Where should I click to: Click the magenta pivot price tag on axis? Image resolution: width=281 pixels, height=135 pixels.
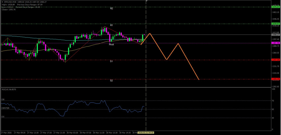tap(275, 43)
